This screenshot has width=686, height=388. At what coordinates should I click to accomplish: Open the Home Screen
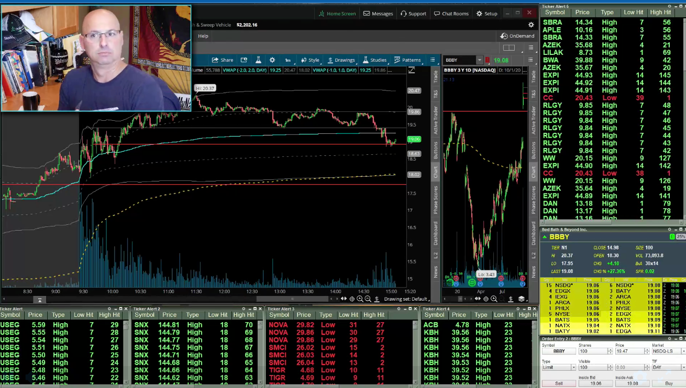point(337,14)
